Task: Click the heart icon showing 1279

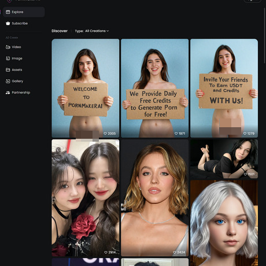Action: coord(245,134)
